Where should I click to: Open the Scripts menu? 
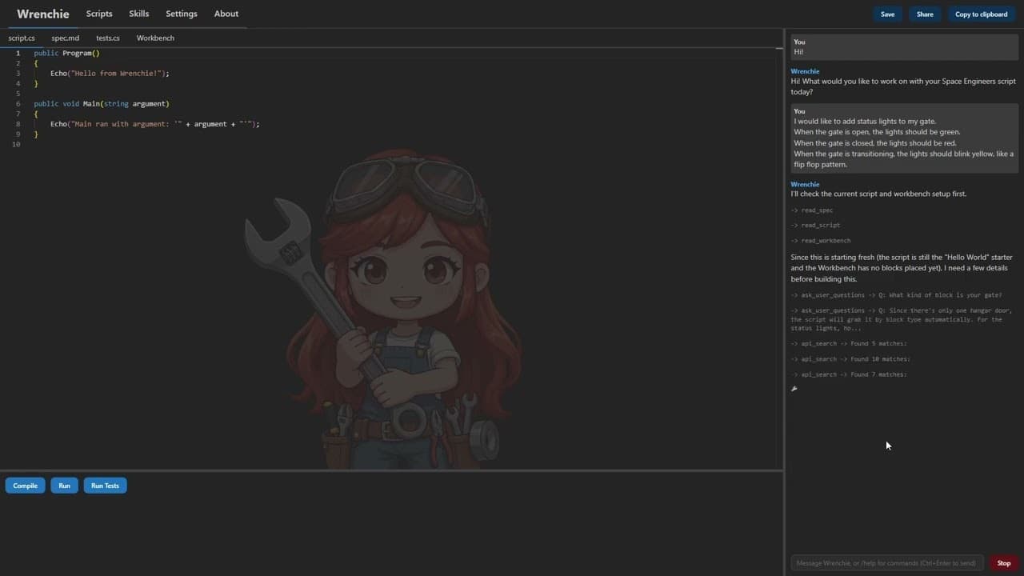[99, 14]
